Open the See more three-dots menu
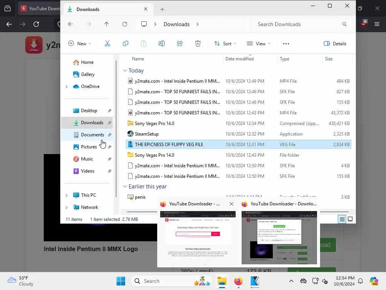Screen dimensions: 386x290 [286, 44]
